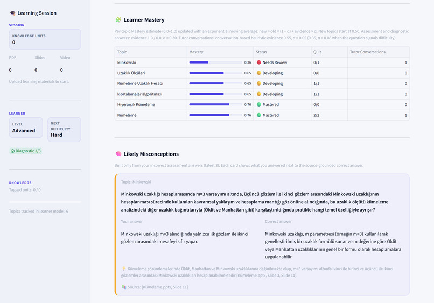Image resolution: width=434 pixels, height=303 pixels.
Task: Click the Minkowski mastery progress bar
Action: point(215,62)
